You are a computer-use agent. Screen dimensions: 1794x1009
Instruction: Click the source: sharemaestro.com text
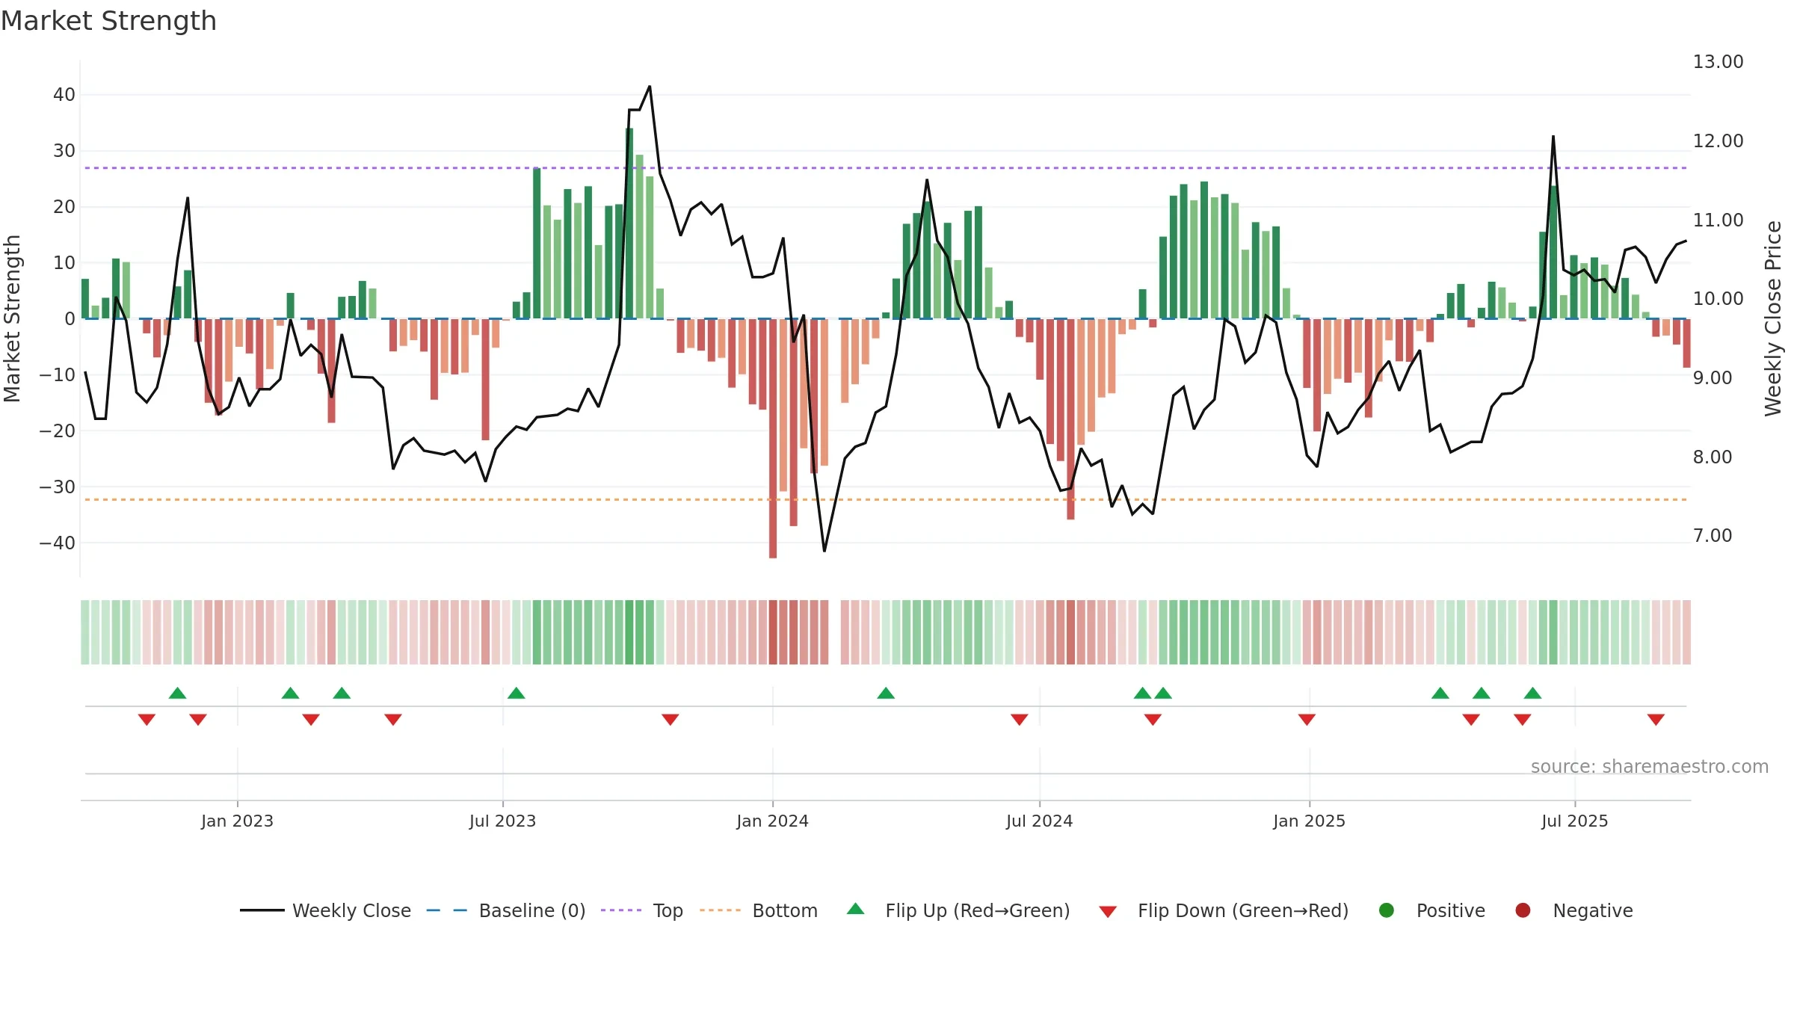[1650, 766]
